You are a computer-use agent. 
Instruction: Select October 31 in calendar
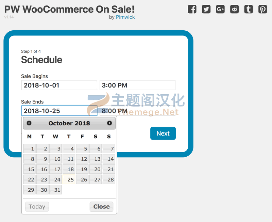pos(55,190)
